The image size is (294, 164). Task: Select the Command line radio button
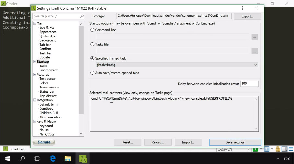pos(93,30)
